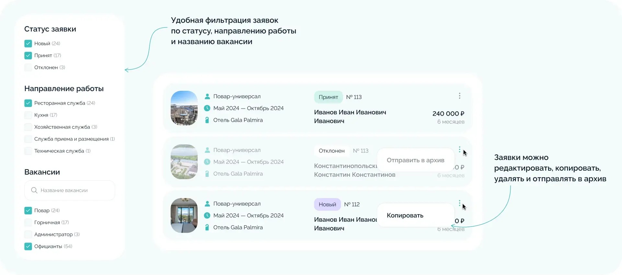Click three-dot menu on Отклонен application card

pos(459,149)
